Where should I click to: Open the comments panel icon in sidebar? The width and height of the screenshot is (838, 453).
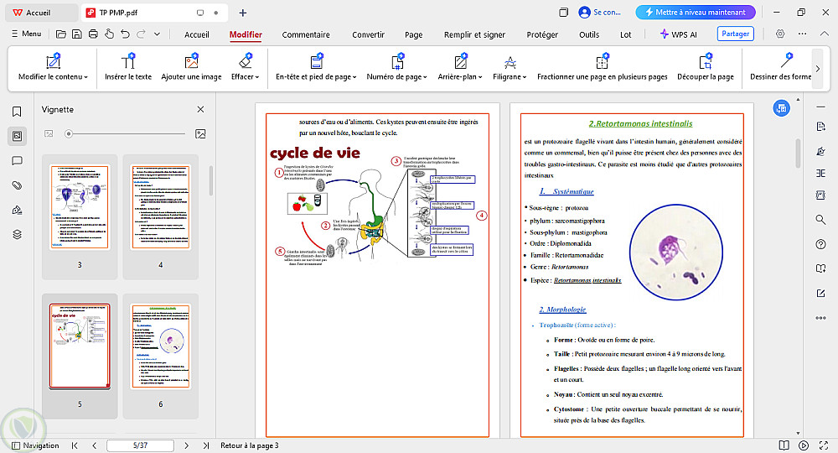tap(16, 161)
